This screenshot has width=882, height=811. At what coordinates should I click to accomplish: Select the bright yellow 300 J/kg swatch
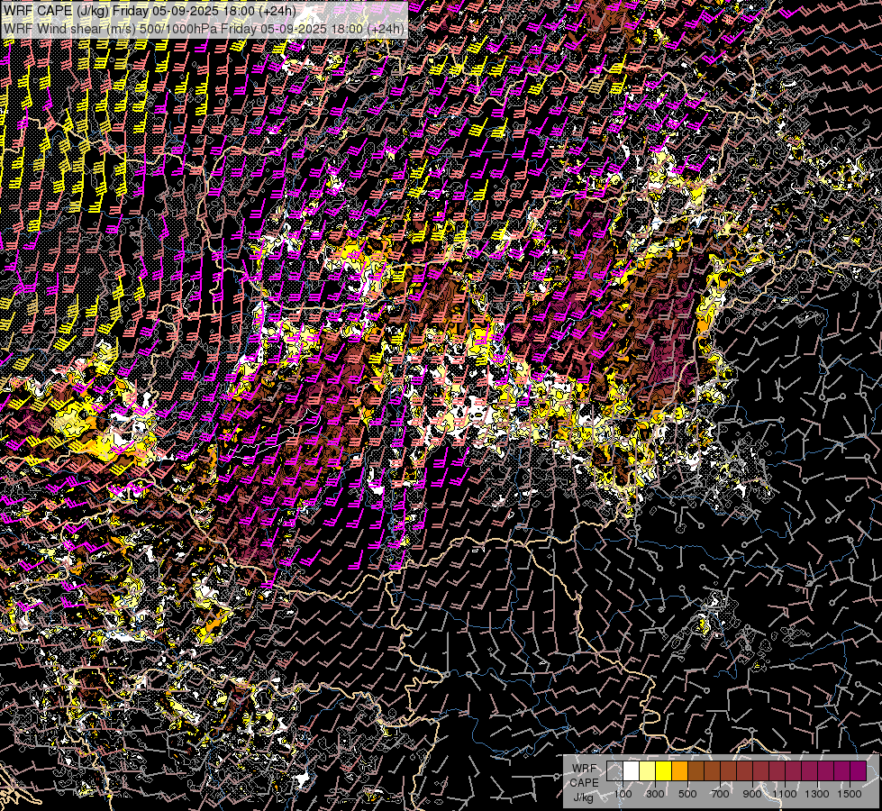pyautogui.click(x=664, y=771)
